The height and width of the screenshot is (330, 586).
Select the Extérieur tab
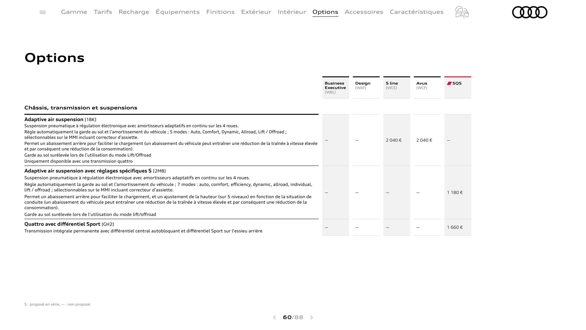click(256, 12)
